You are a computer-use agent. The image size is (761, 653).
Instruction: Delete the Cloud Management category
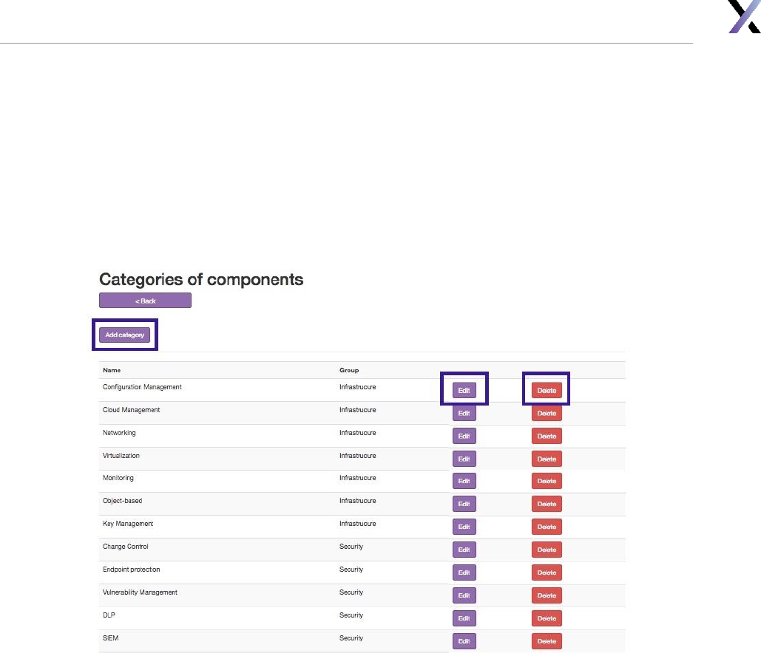point(547,414)
